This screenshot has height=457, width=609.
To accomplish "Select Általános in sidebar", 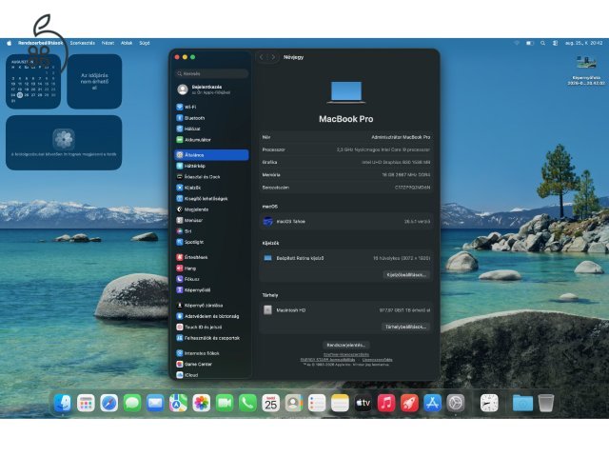I will coord(211,154).
